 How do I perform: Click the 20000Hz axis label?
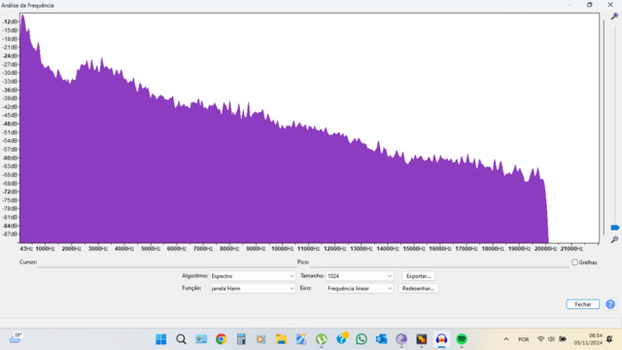(545, 249)
